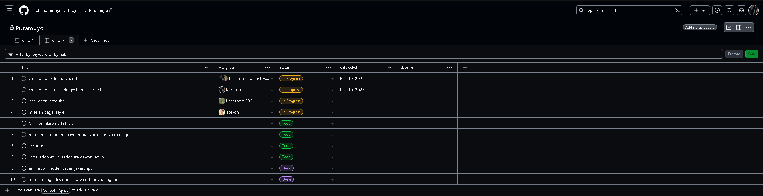Toggle the project details side panel icon

click(x=739, y=28)
